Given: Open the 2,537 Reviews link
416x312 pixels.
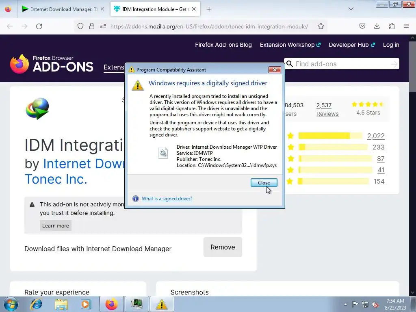Looking at the screenshot, I should click(327, 110).
